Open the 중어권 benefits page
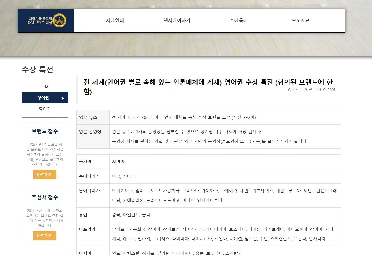Viewport: 372px width, 255px height. coord(44,109)
